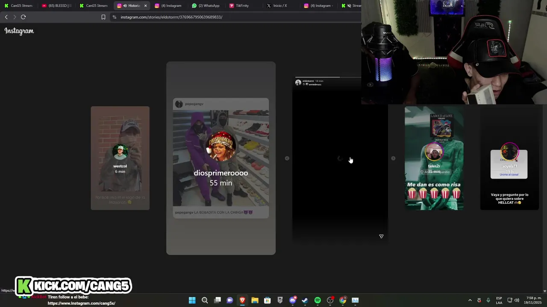
Task: Bookmark this page with the bookmark icon
Action: pyautogui.click(x=103, y=17)
